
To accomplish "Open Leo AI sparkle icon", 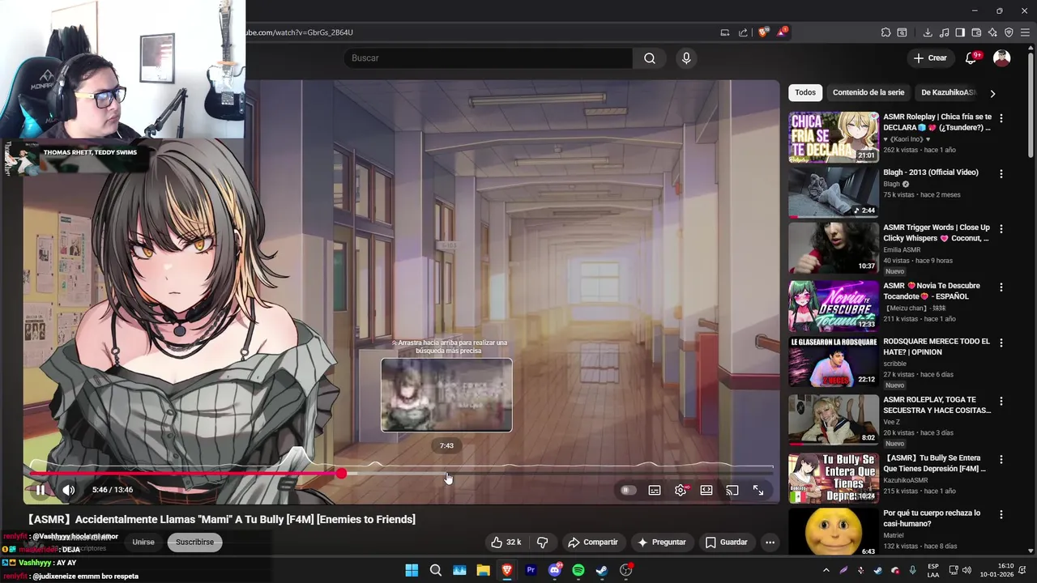I will click(x=992, y=32).
